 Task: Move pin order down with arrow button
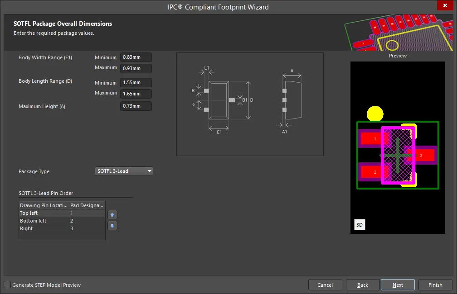tap(112, 226)
